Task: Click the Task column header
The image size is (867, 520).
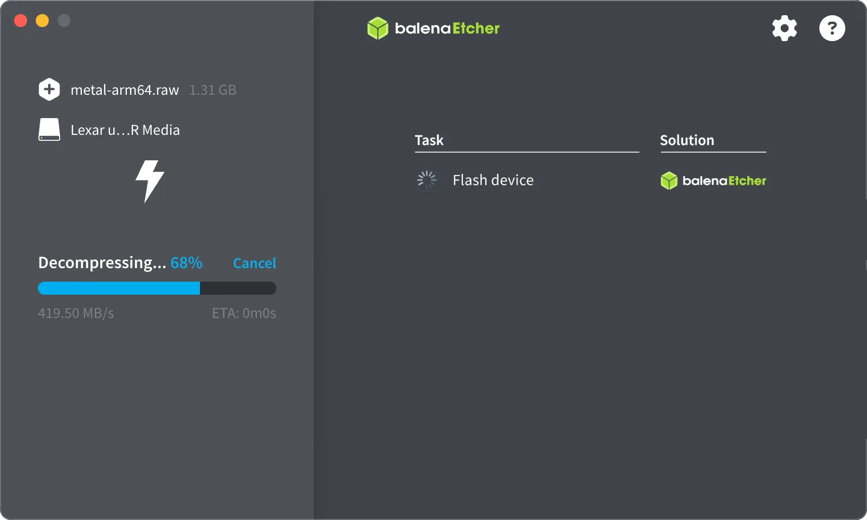Action: coord(429,140)
